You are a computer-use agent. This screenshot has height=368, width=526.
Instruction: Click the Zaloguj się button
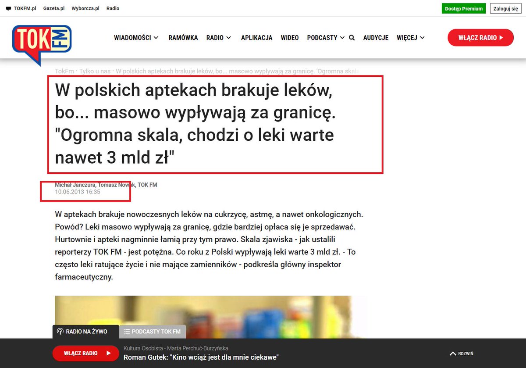pos(505,9)
